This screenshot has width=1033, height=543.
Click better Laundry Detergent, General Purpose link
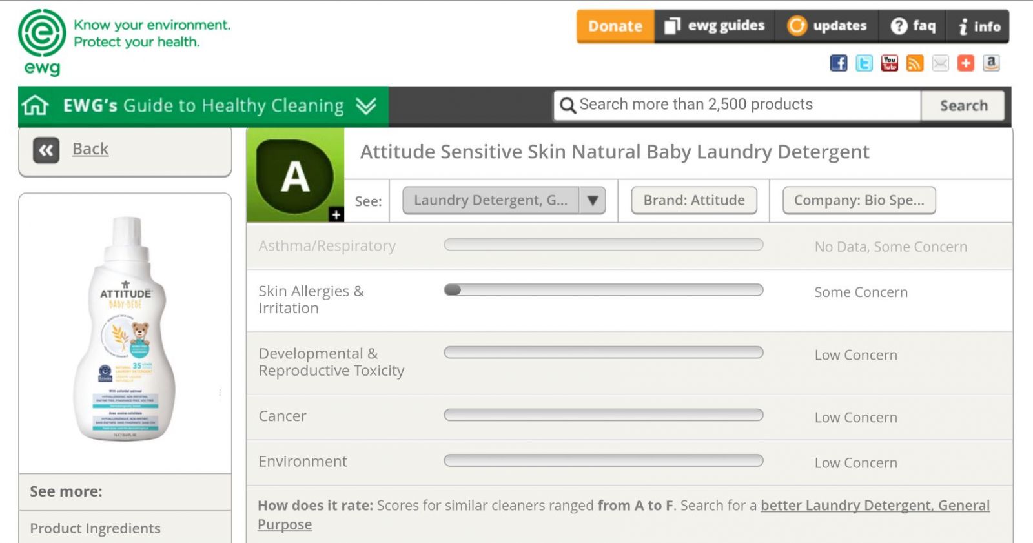point(624,515)
